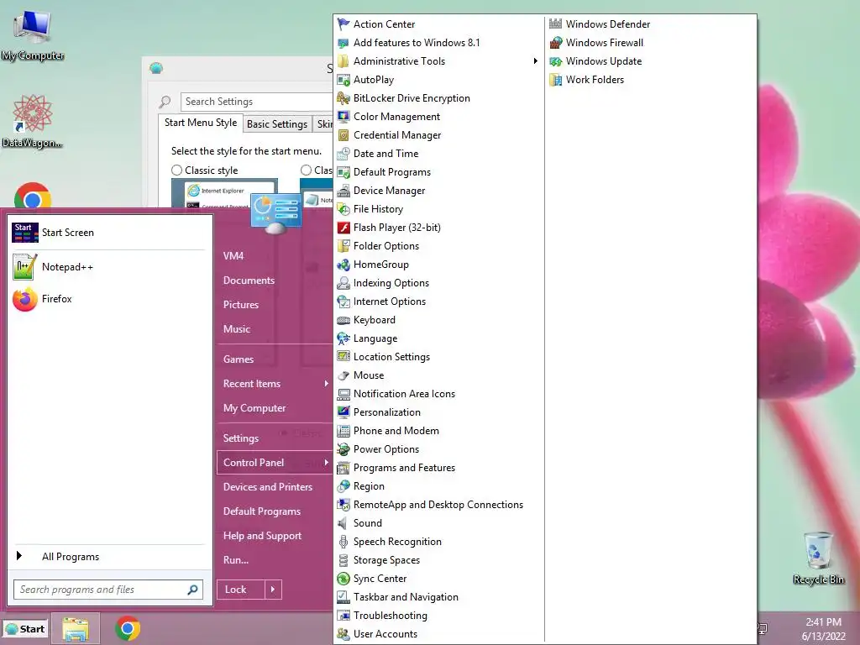Click the Mouse icon
The width and height of the screenshot is (860, 645).
click(343, 375)
